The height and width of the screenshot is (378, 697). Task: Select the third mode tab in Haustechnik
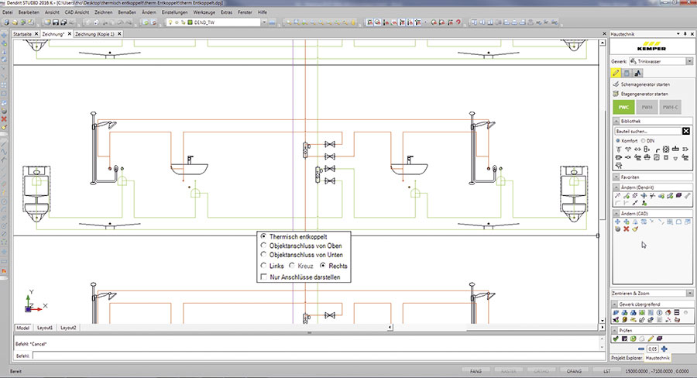point(638,73)
